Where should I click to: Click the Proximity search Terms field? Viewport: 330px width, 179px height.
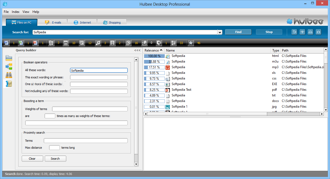point(86,141)
